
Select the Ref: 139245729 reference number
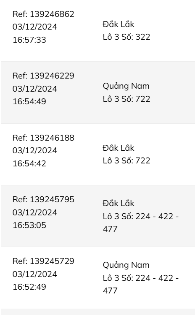pos(43,261)
